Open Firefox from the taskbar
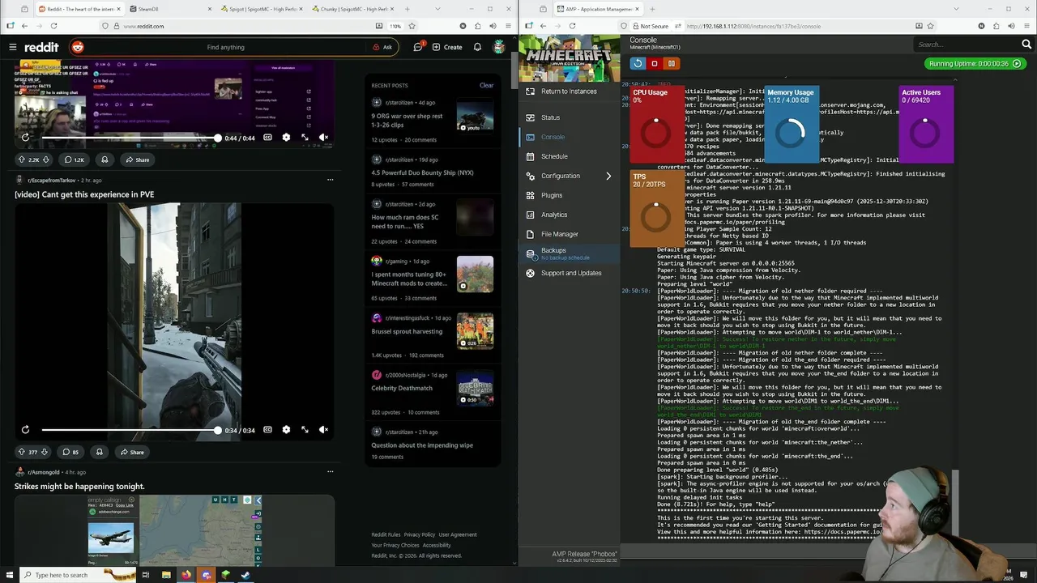The width and height of the screenshot is (1037, 583). coord(186,575)
